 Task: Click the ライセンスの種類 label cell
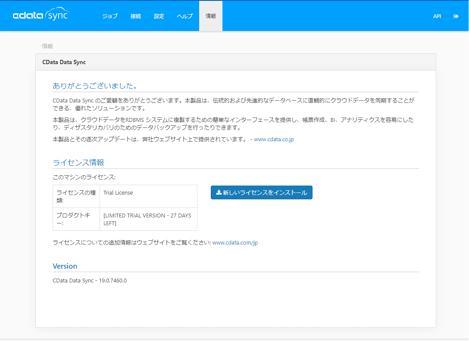[76, 196]
